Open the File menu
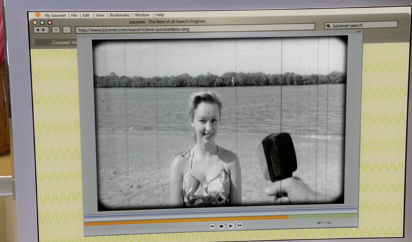 (74, 15)
